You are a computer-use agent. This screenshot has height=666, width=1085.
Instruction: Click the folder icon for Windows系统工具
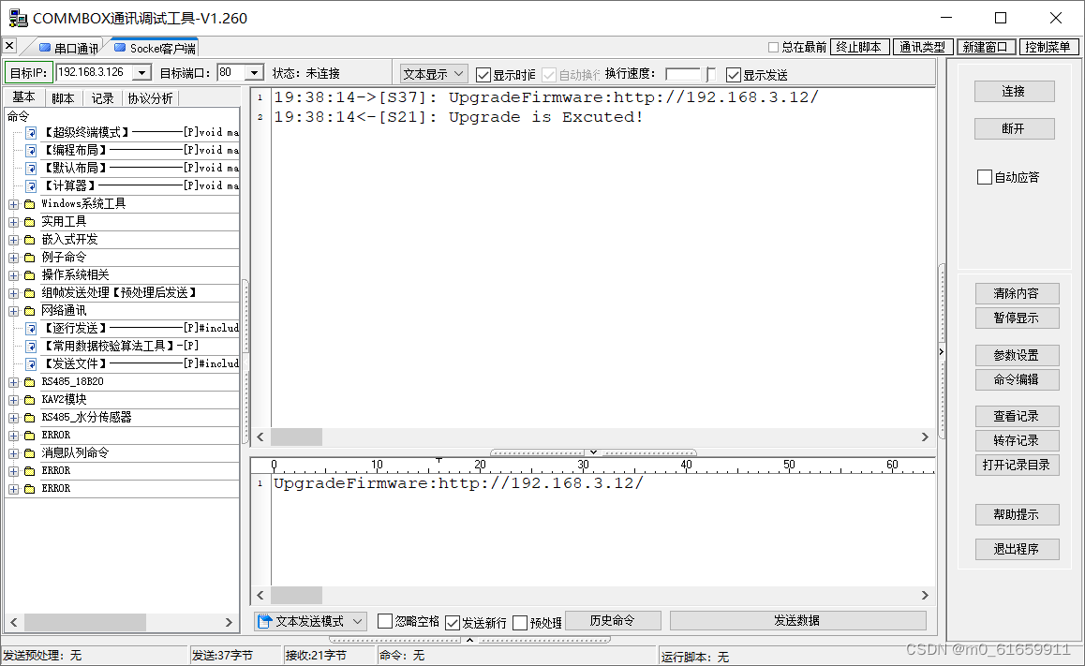click(x=30, y=202)
